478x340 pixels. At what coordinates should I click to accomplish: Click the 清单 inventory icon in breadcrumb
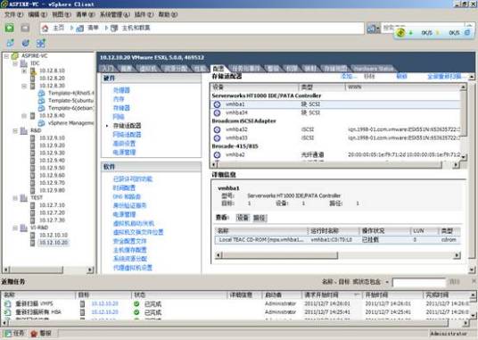pyautogui.click(x=80, y=29)
